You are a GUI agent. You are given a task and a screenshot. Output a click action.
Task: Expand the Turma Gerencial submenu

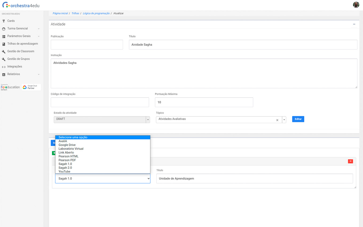click(39, 29)
